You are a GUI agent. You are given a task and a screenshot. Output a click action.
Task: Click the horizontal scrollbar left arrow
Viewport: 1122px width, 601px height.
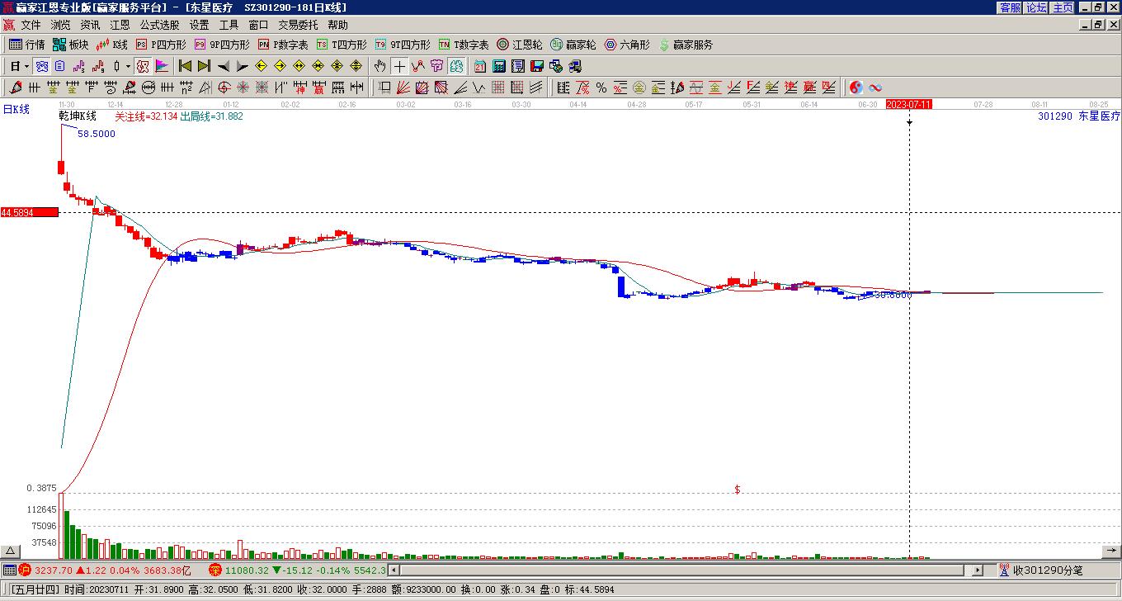click(x=394, y=570)
